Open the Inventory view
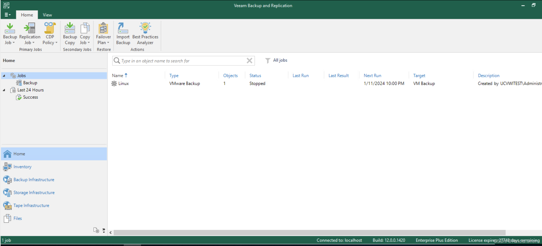The width and height of the screenshot is (542, 246). click(x=54, y=167)
